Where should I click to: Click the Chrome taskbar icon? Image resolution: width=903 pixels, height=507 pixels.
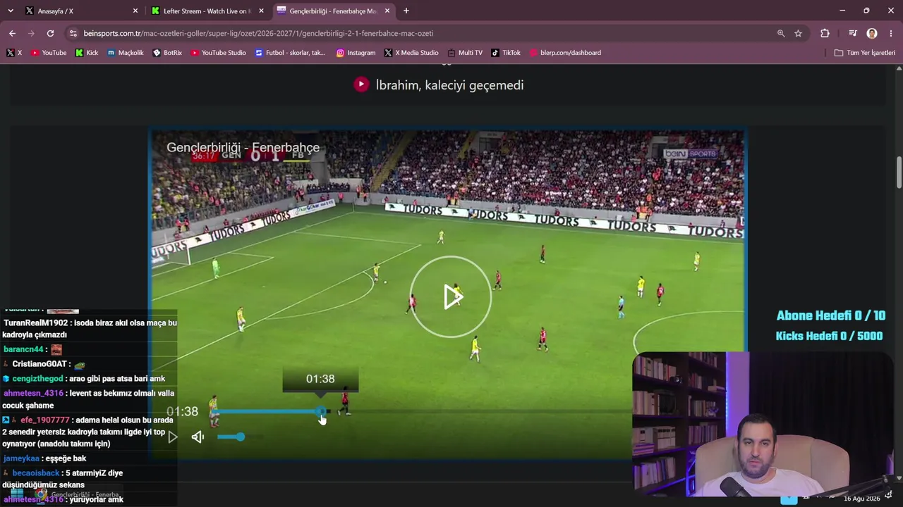[x=41, y=494]
